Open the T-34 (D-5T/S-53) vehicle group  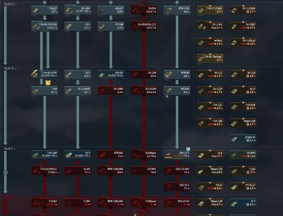(x=44, y=26)
